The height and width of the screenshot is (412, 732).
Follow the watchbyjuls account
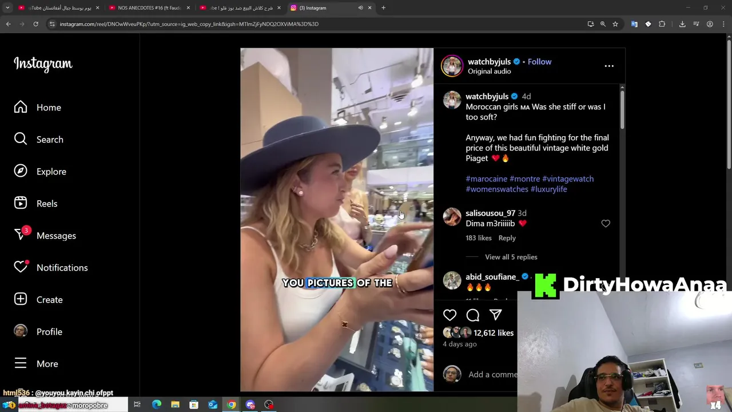[x=539, y=62]
